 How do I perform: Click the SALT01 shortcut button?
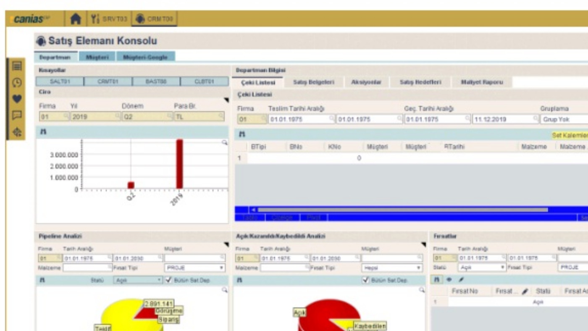[x=60, y=81]
